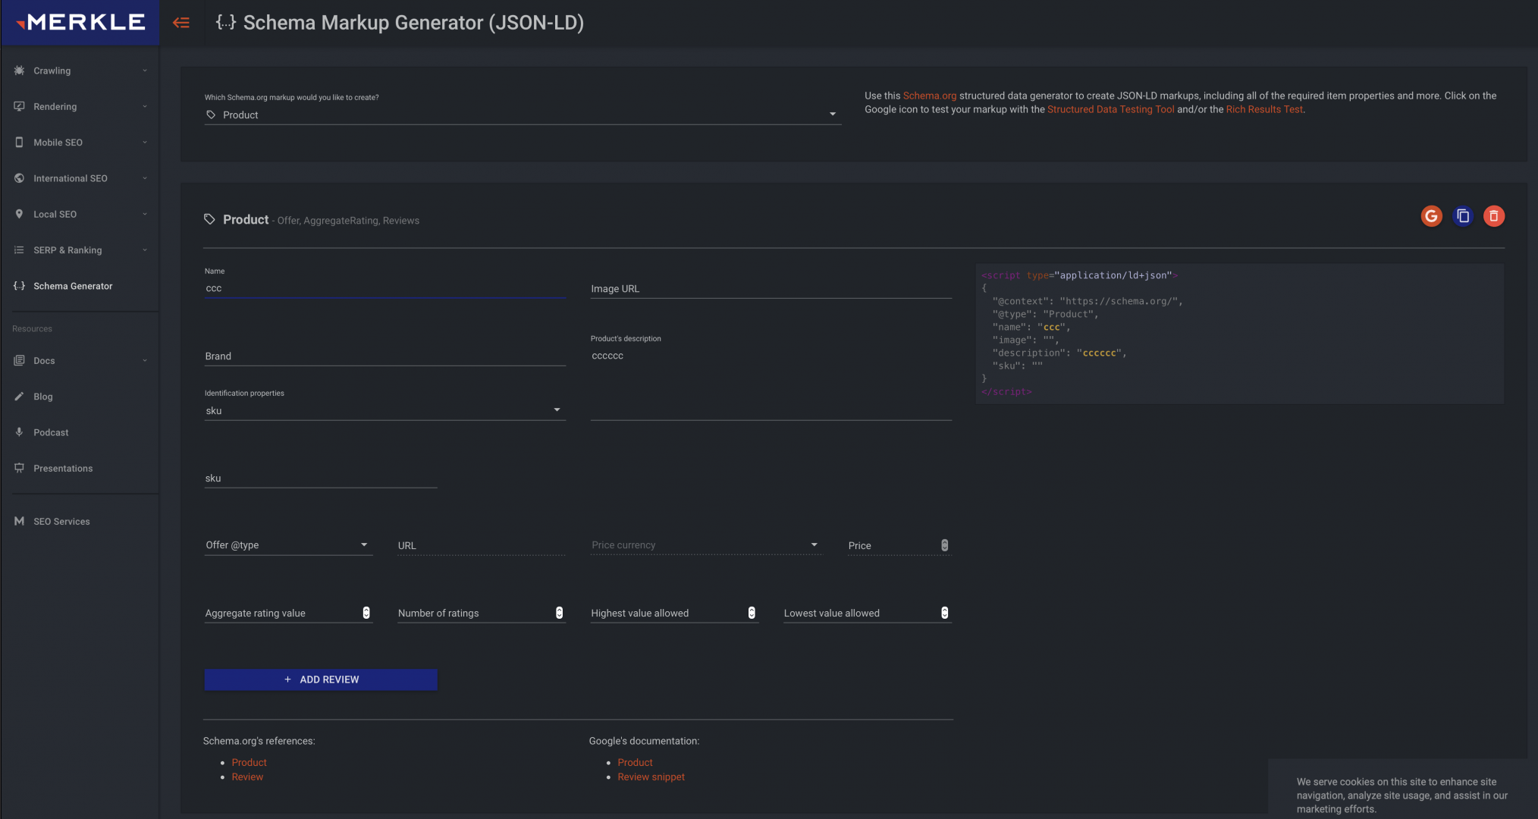Expand the Rendering menu chevron
The image size is (1538, 819).
[145, 106]
